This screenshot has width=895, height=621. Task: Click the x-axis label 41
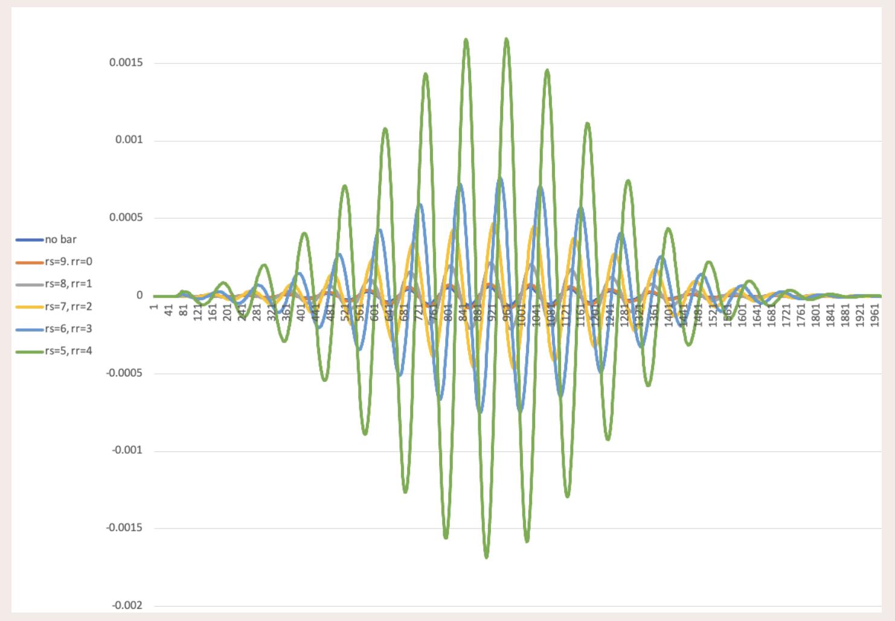pos(168,309)
